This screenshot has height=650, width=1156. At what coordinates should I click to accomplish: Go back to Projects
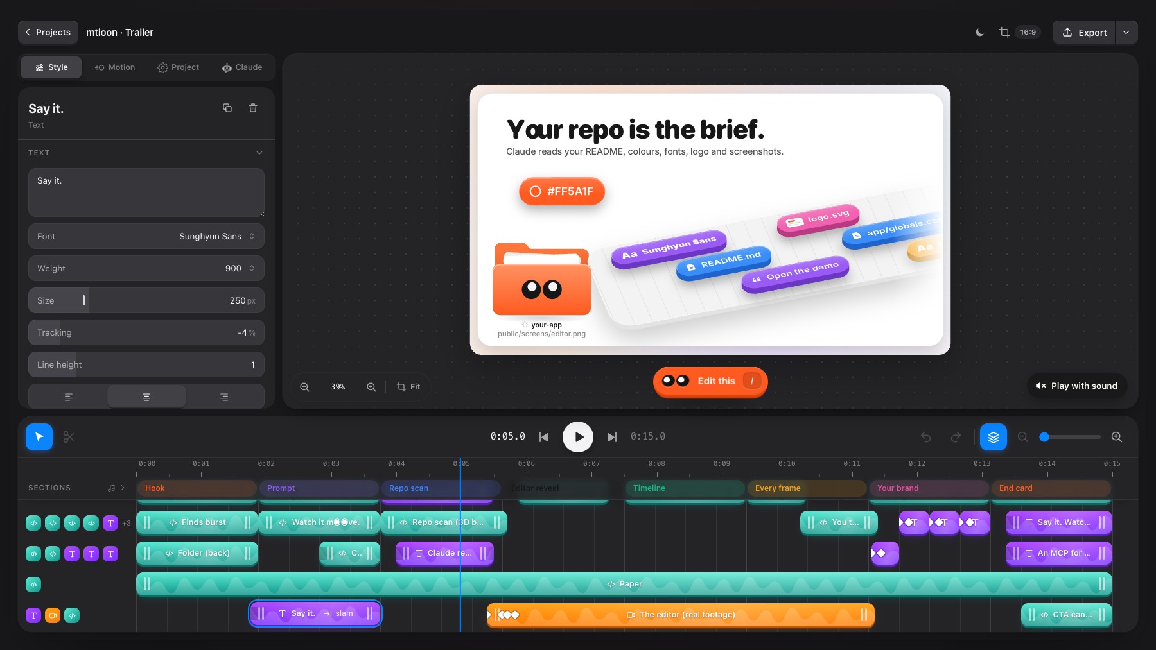pos(48,32)
